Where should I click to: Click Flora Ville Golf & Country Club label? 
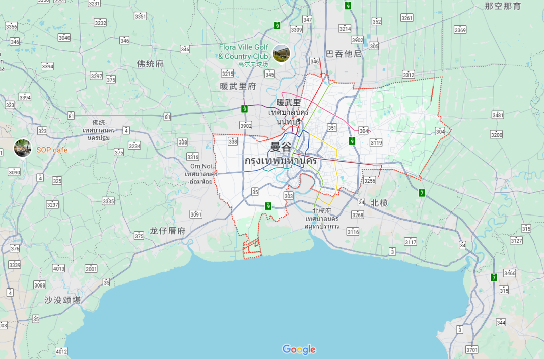[x=244, y=52]
